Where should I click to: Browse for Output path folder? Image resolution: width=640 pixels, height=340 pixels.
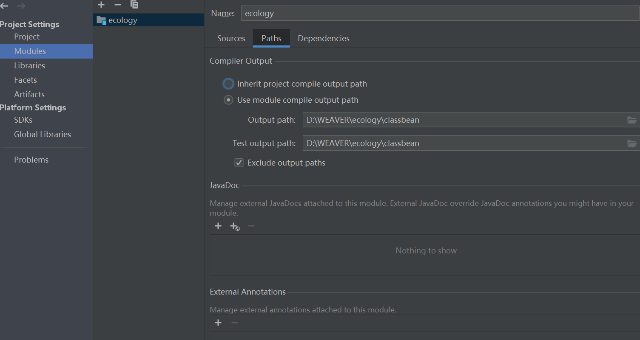(x=631, y=120)
